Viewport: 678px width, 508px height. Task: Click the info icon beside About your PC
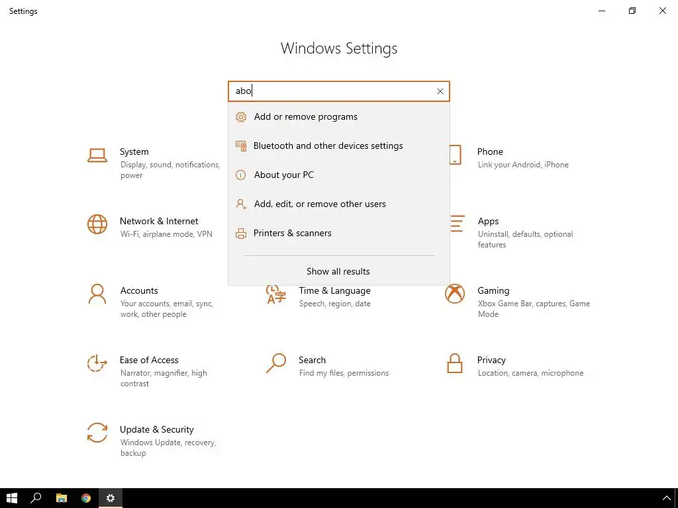pos(241,175)
